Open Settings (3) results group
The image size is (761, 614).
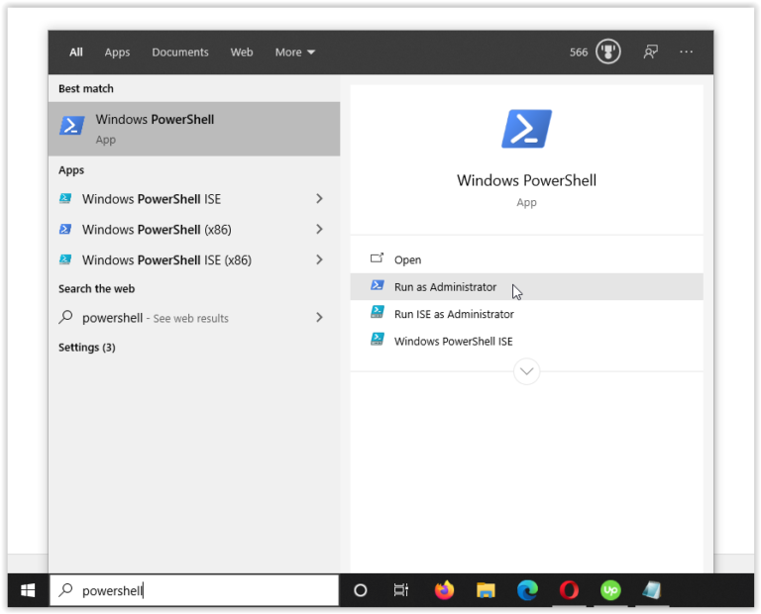tap(87, 348)
